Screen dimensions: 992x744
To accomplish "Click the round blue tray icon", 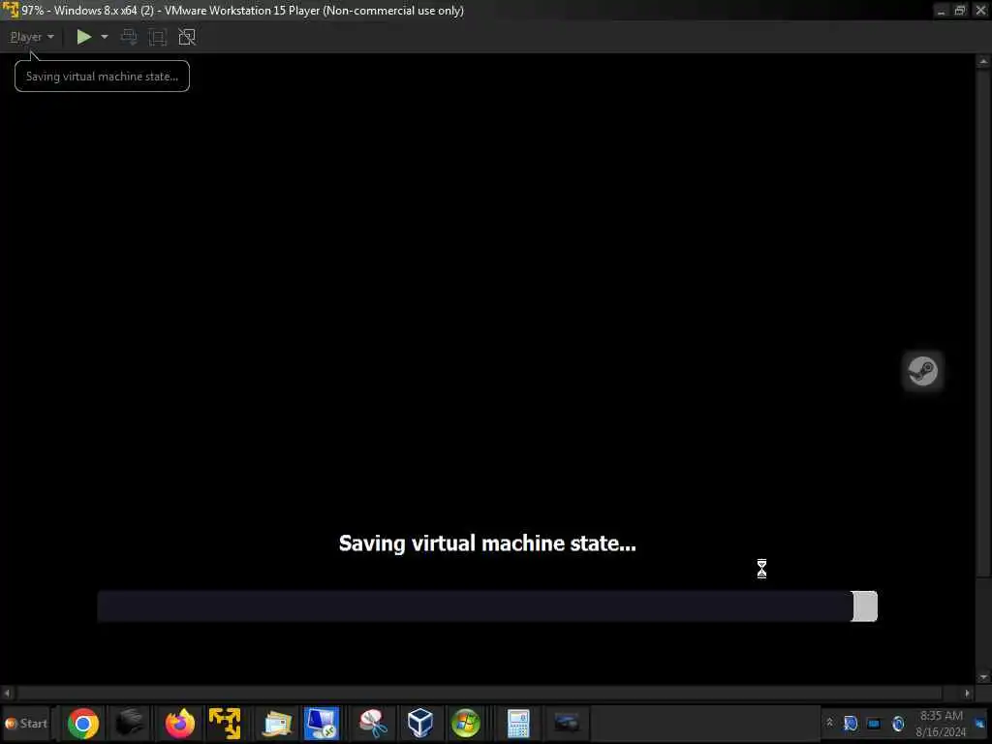I will pyautogui.click(x=898, y=723).
